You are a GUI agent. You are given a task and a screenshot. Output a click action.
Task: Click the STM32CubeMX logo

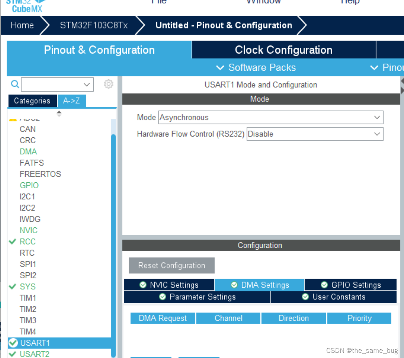26,6
